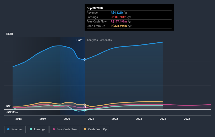Click the R$378.494m cash from op value
Screen dimensions: 215x137
click(x=119, y=26)
